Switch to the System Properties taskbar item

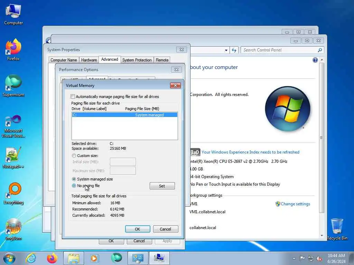coord(159,258)
